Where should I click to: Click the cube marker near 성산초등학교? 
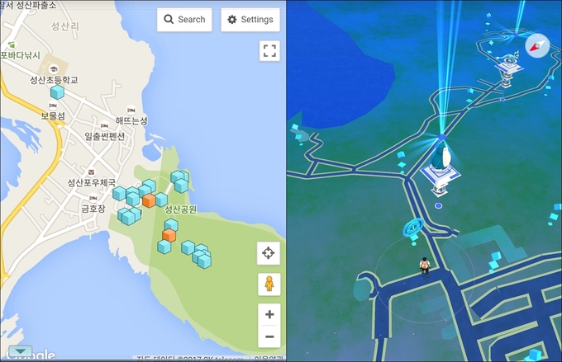pyautogui.click(x=57, y=92)
